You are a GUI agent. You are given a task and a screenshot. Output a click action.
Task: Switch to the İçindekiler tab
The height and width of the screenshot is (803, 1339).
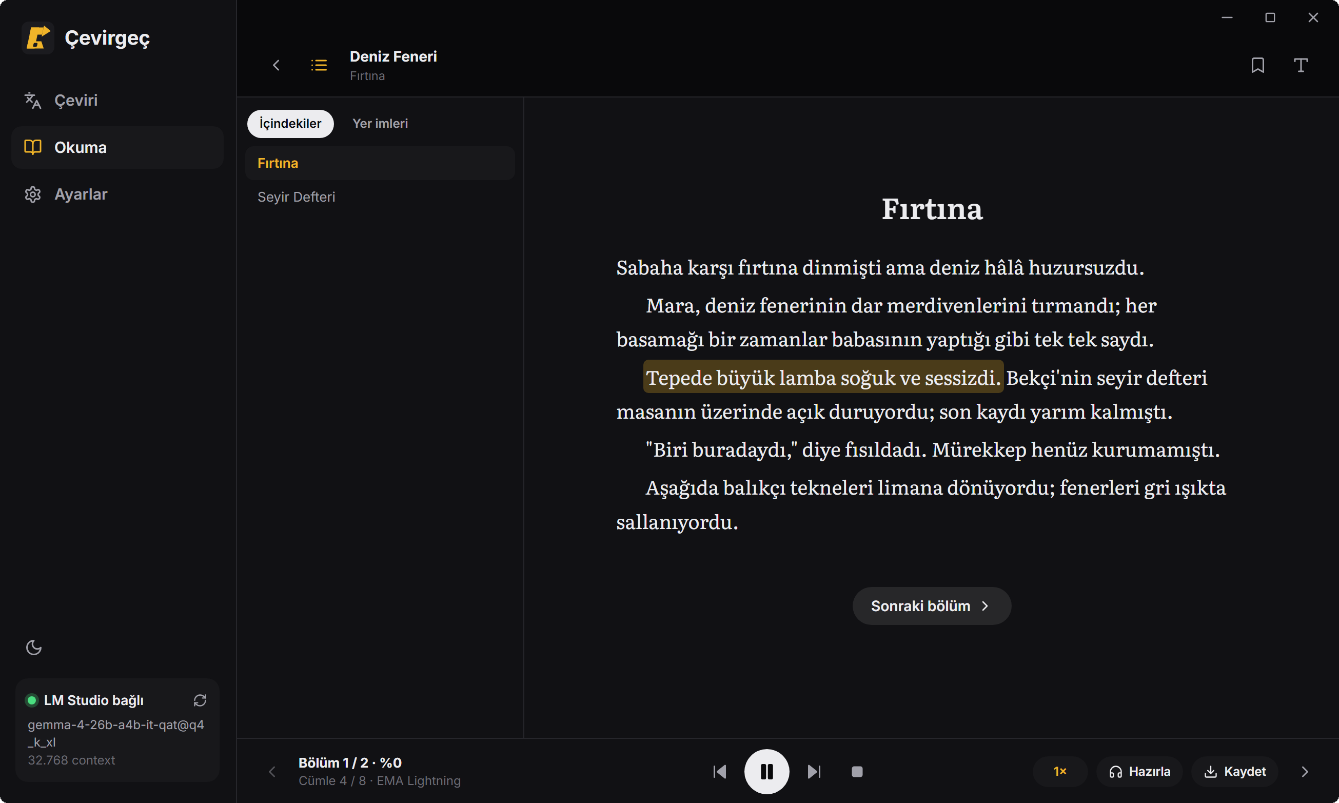click(x=290, y=123)
